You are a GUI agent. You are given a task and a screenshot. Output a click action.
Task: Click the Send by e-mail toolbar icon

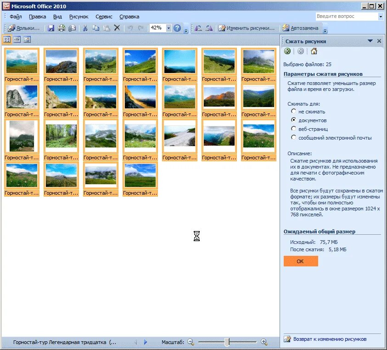point(72,28)
